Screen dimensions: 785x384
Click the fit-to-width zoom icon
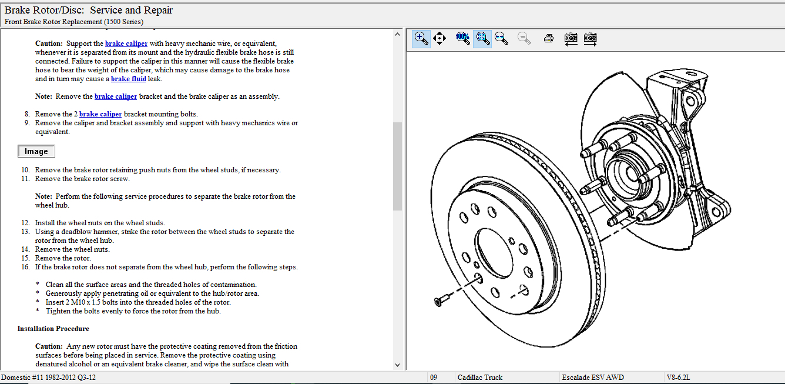coord(501,39)
